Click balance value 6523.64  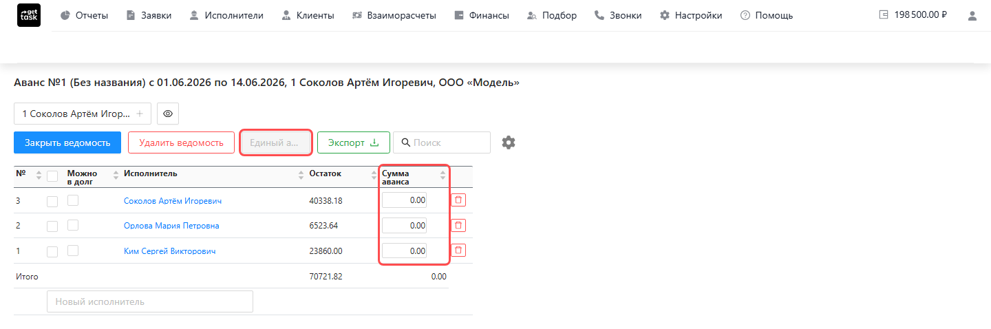[323, 226]
